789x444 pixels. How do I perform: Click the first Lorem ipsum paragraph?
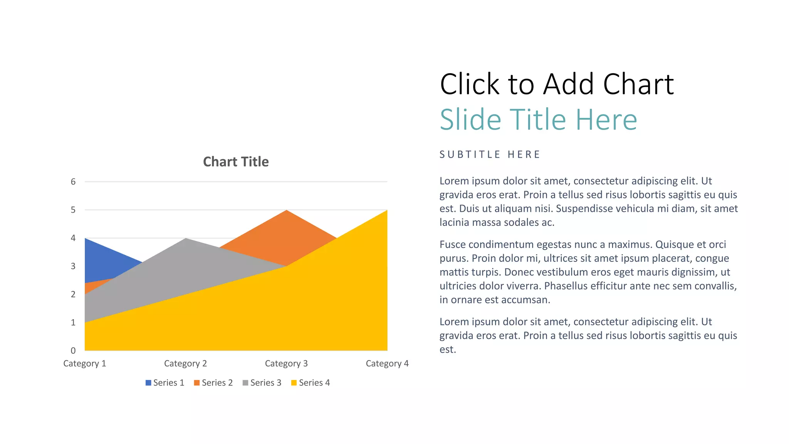588,202
